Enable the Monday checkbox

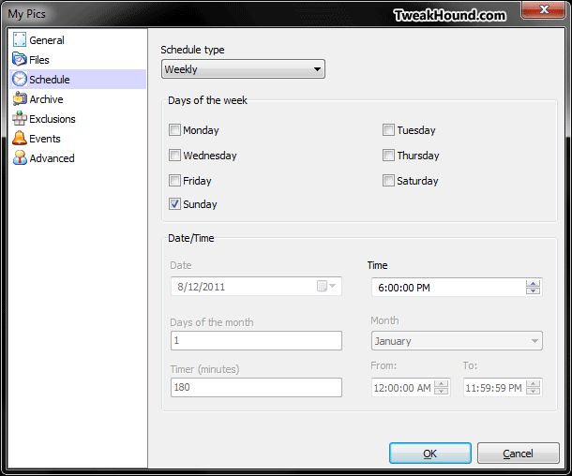point(174,129)
